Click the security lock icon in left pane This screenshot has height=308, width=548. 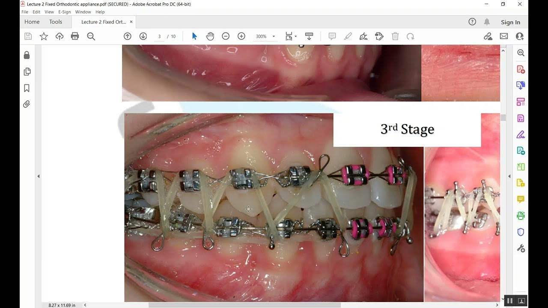27,55
